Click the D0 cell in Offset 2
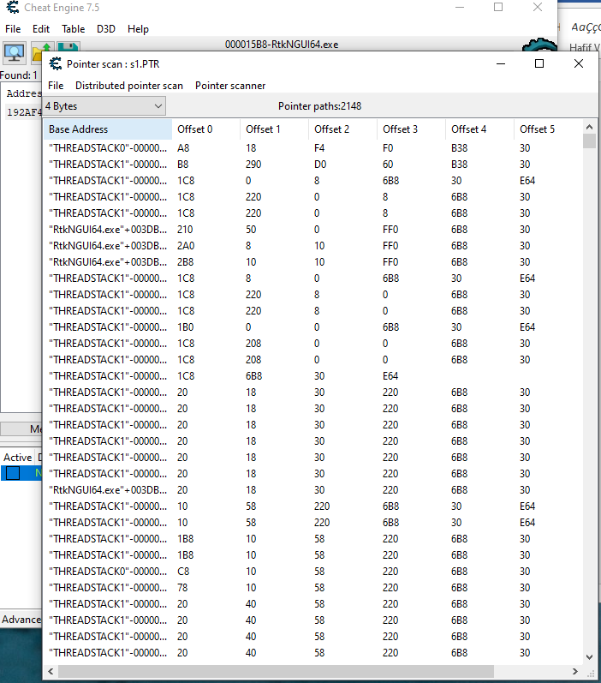601x683 pixels. [x=320, y=165]
